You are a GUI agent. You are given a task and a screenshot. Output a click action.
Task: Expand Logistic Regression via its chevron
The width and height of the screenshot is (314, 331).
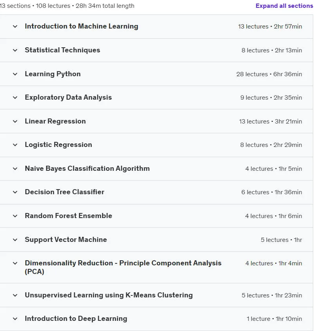(x=15, y=145)
